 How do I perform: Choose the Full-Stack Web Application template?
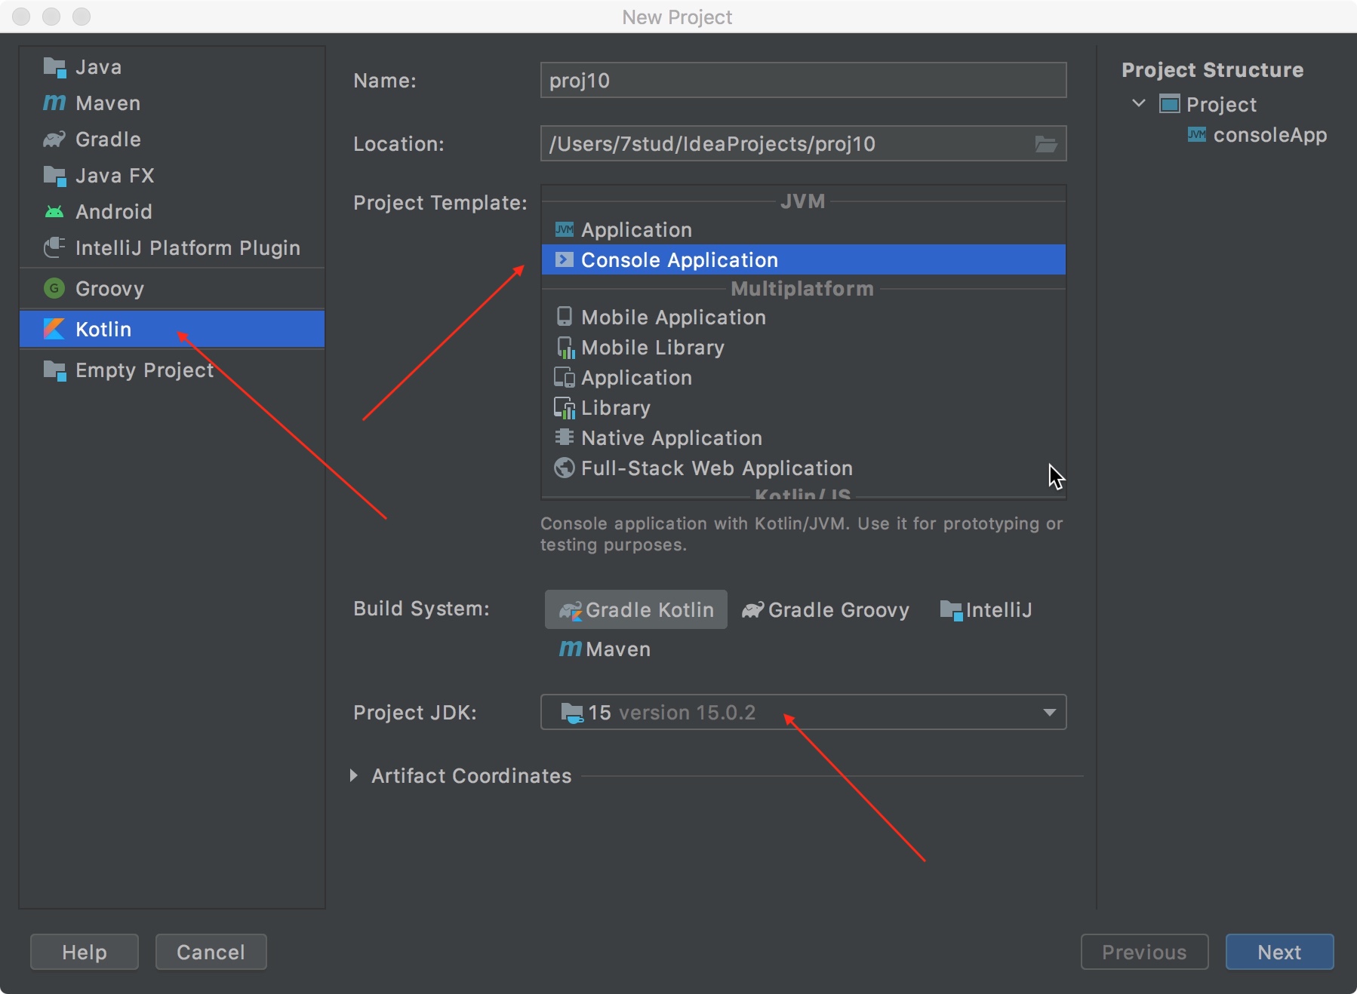(x=715, y=468)
